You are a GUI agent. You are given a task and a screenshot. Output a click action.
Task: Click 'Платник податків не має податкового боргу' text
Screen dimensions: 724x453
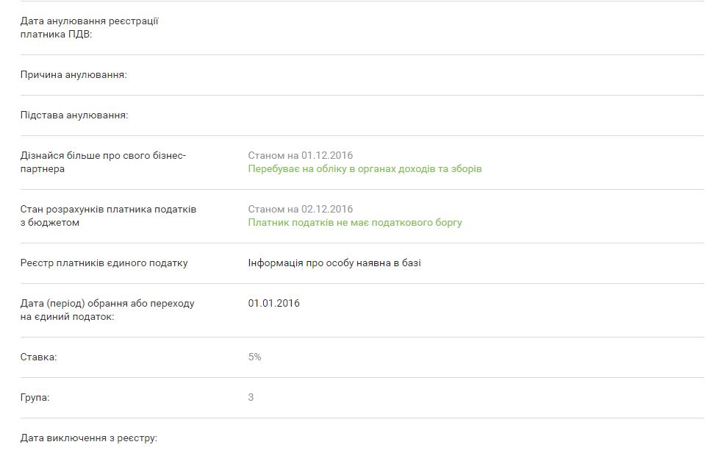[355, 223]
